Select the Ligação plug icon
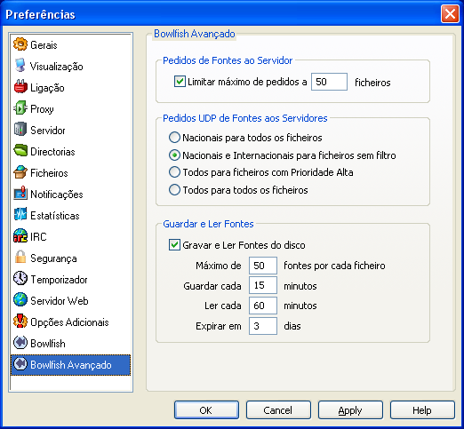Viewport: 464px width, 429px height. tap(20, 87)
